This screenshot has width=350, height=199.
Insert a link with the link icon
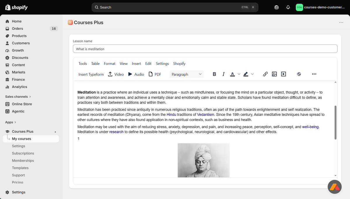pos(265,74)
